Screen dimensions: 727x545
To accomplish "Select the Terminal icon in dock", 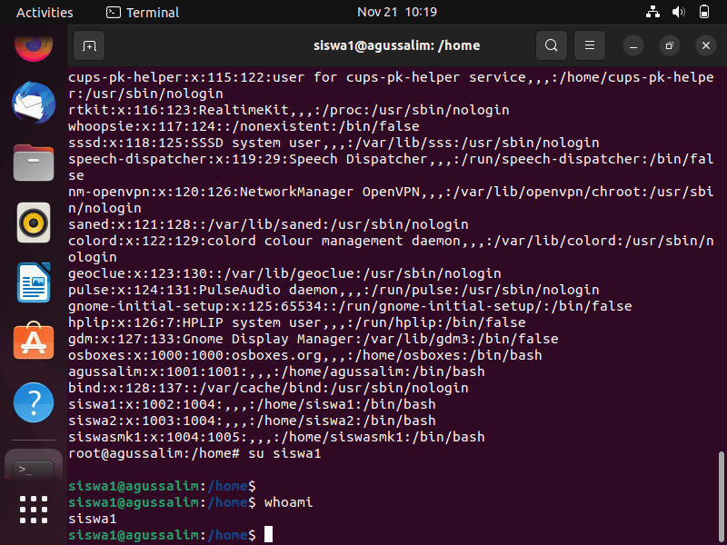I will 34,466.
